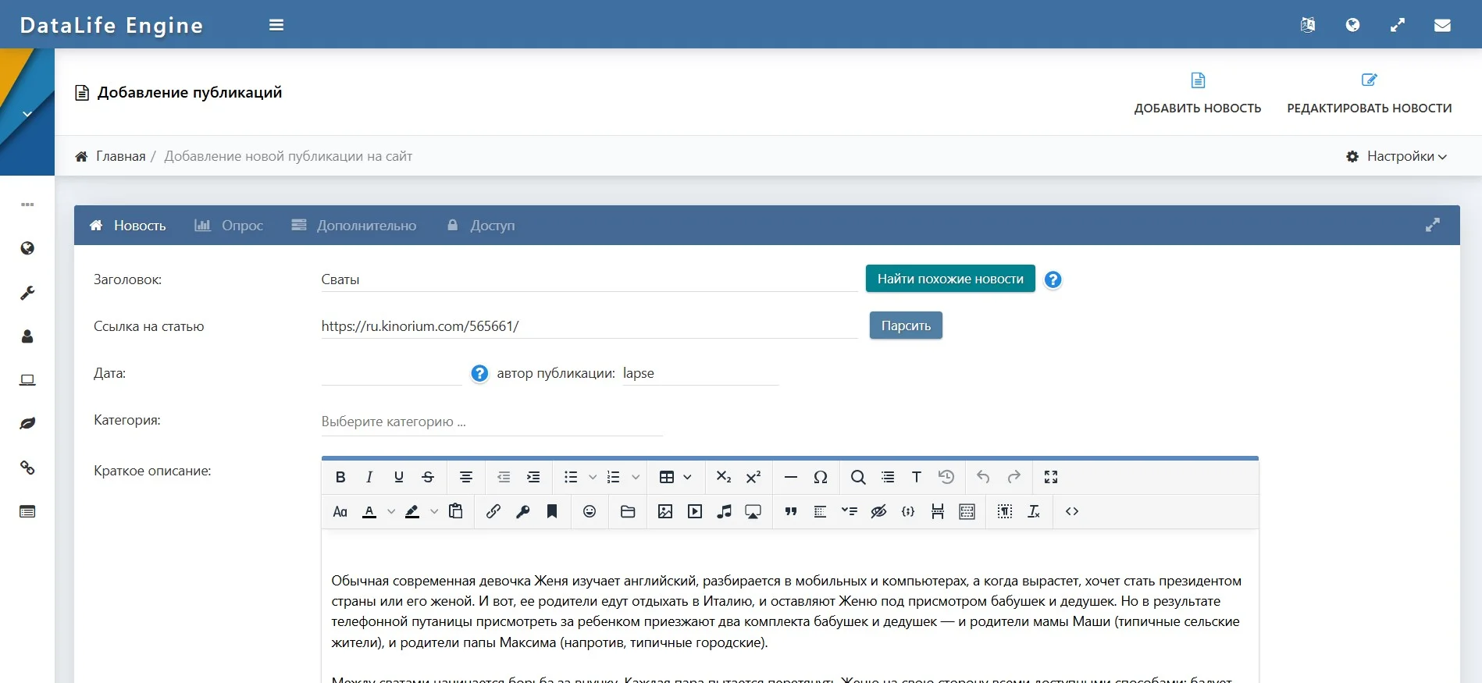This screenshot has width=1482, height=683.
Task: Switch editor to fullscreen mode
Action: pos(1051,477)
